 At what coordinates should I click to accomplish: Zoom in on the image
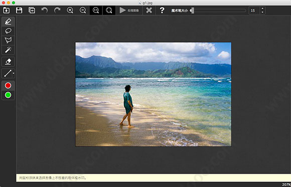tap(70, 10)
